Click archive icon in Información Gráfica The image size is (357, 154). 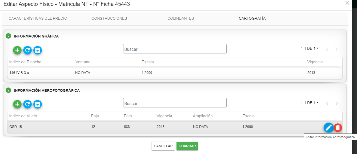click(x=38, y=50)
